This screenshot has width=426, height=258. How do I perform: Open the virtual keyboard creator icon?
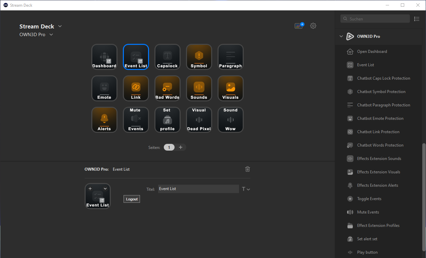[x=299, y=25]
